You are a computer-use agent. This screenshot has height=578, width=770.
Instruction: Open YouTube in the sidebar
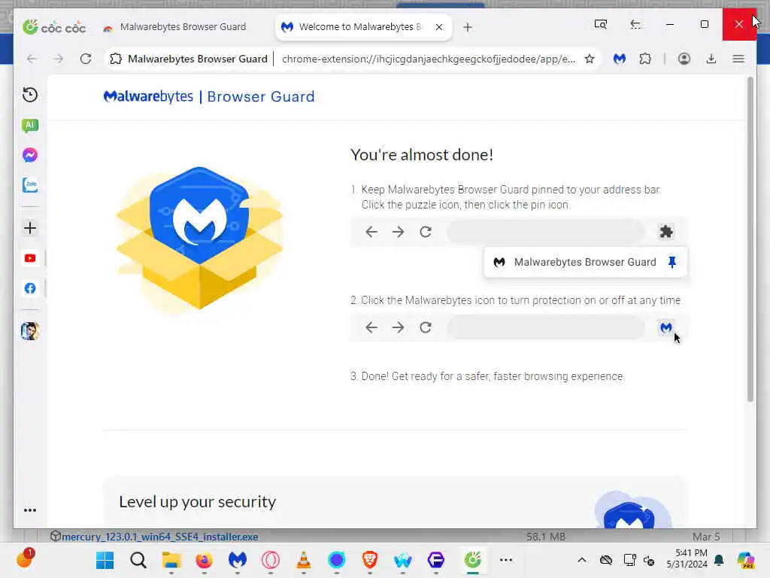point(30,258)
